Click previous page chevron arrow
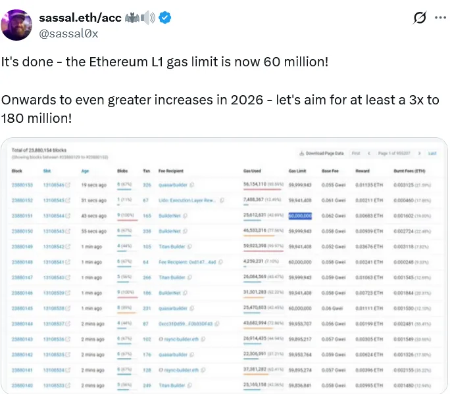The height and width of the screenshot is (394, 450). tap(369, 153)
